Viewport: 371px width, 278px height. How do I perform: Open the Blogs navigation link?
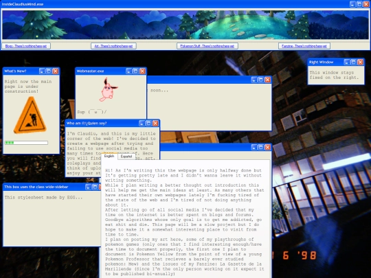click(26, 46)
